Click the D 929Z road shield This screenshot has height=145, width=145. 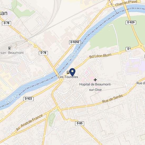tap(75, 42)
